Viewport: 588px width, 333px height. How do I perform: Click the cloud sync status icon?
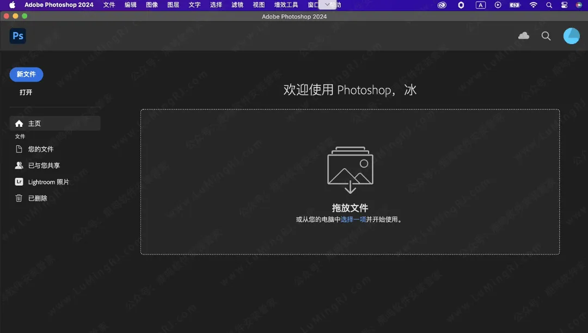click(523, 35)
